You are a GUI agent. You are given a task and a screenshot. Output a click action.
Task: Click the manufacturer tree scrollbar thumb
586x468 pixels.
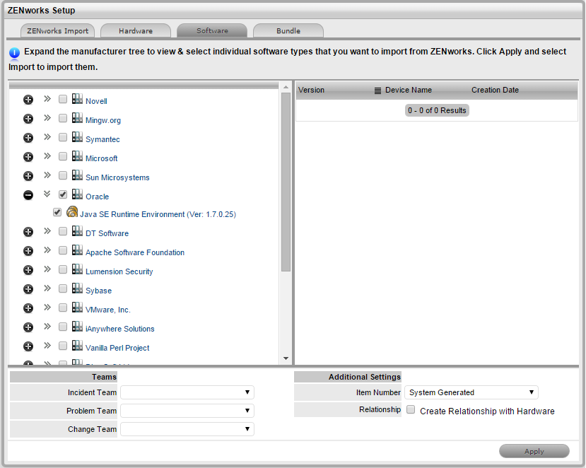tap(286, 182)
